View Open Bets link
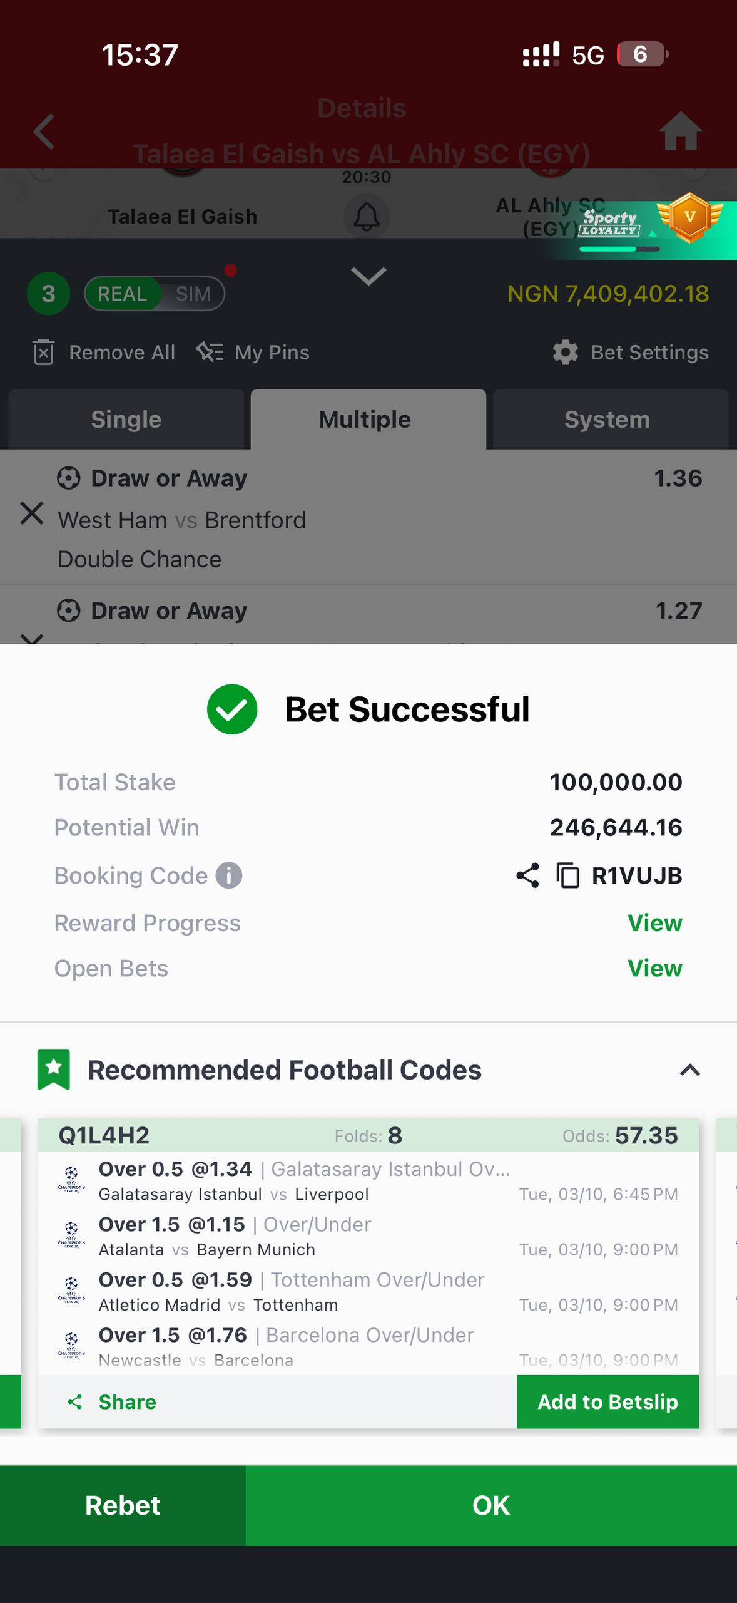The image size is (737, 1603). point(654,969)
